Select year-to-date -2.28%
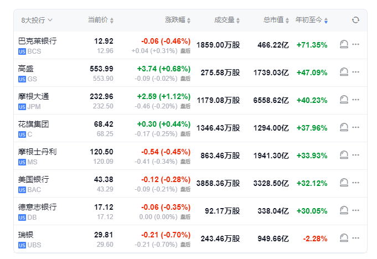 click(315, 239)
